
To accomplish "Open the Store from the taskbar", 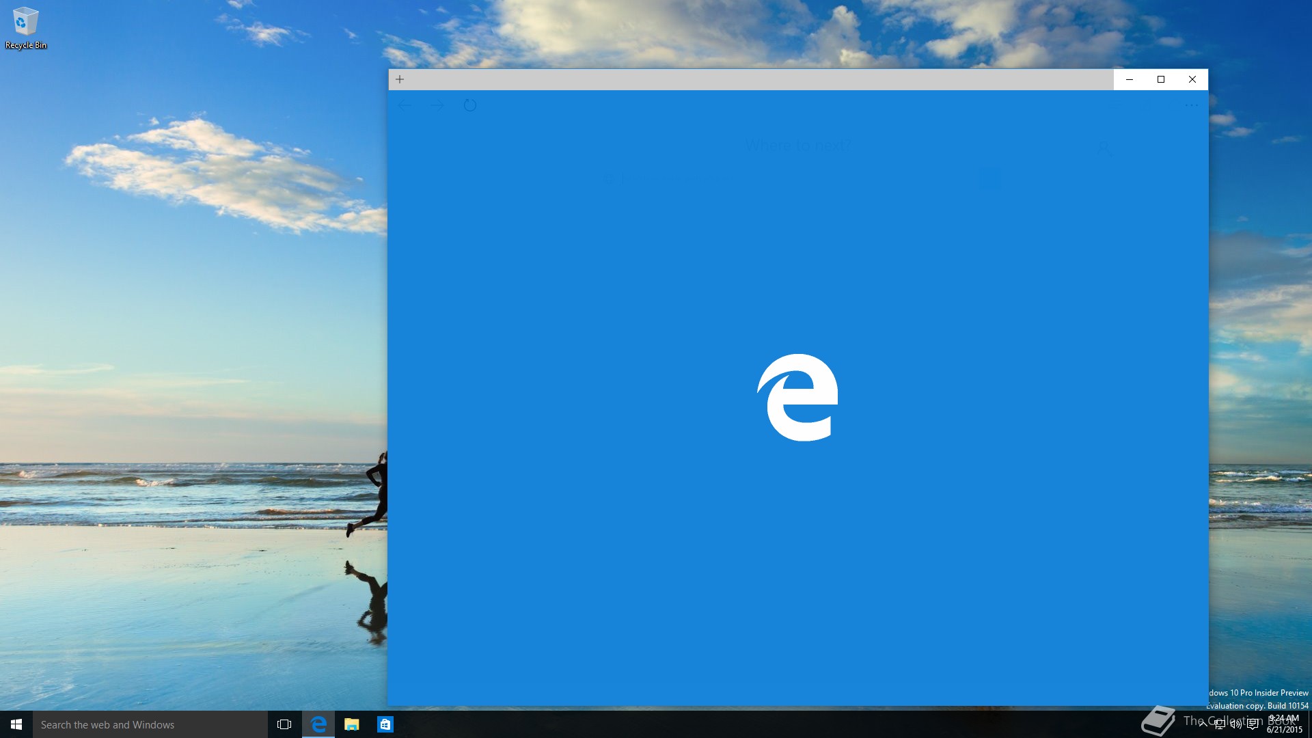I will coord(385,724).
